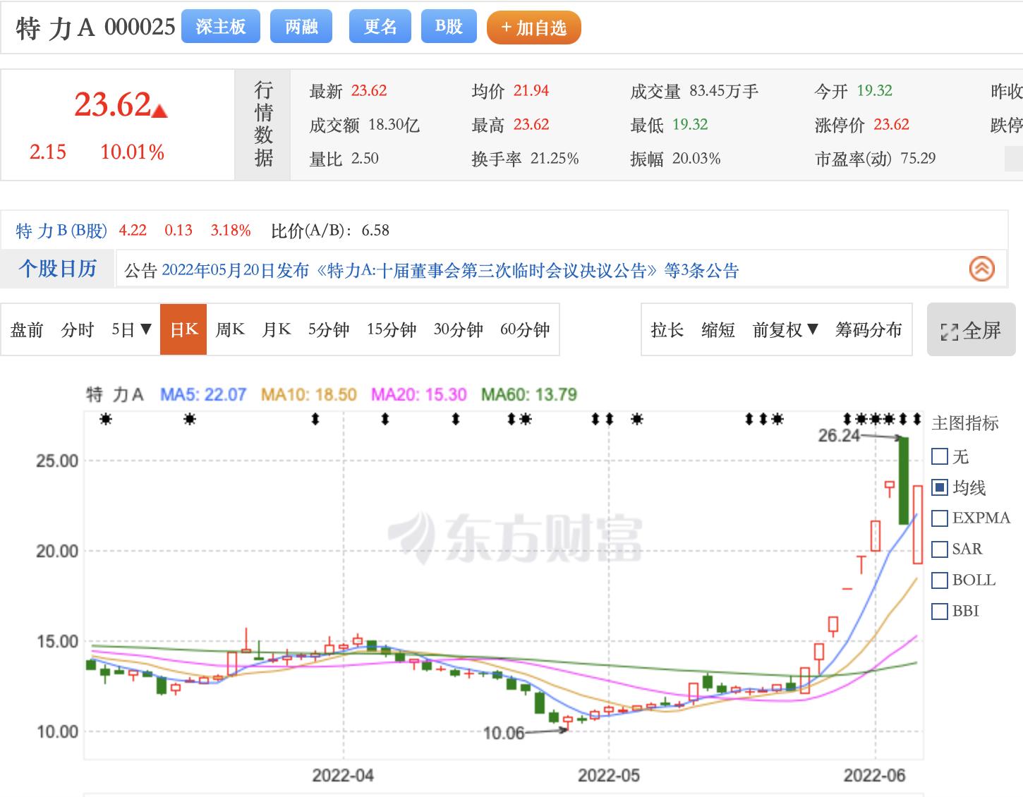Enable the SAR indicator checkbox

[x=939, y=549]
